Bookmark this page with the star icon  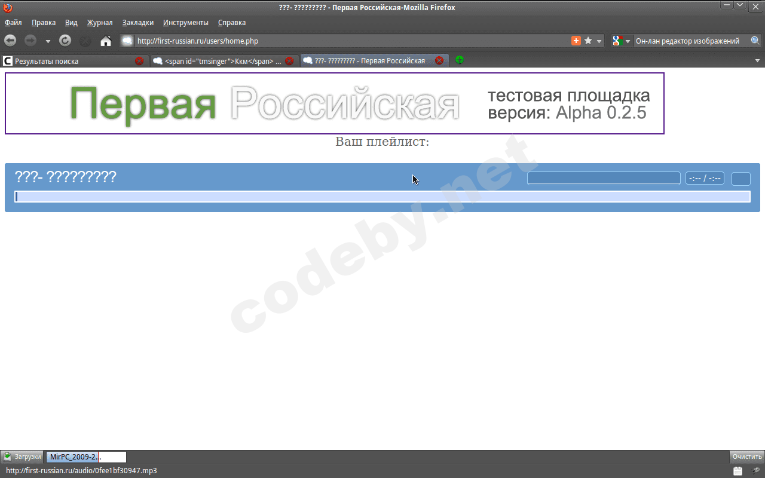[588, 41]
